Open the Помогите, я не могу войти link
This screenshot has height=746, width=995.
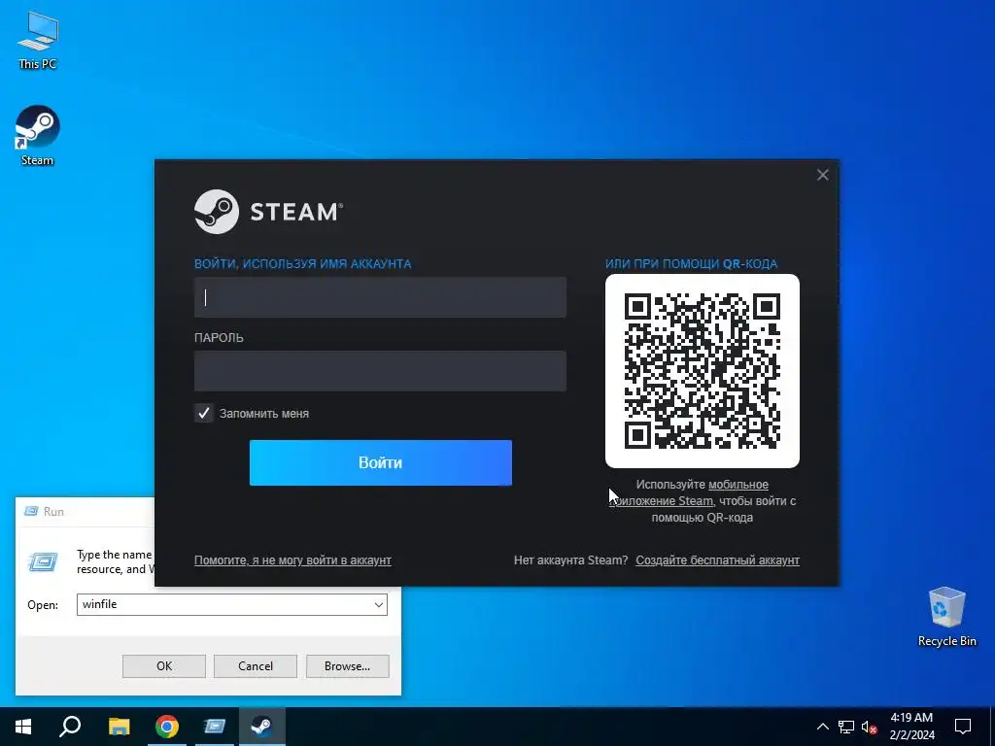(292, 560)
